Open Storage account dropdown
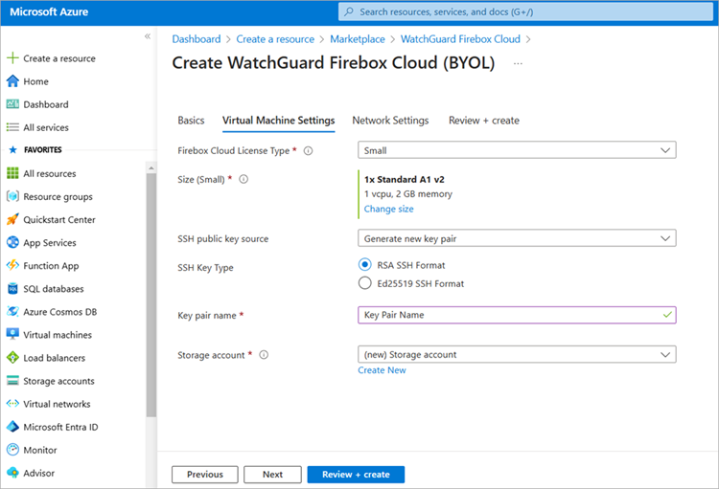 pos(517,354)
